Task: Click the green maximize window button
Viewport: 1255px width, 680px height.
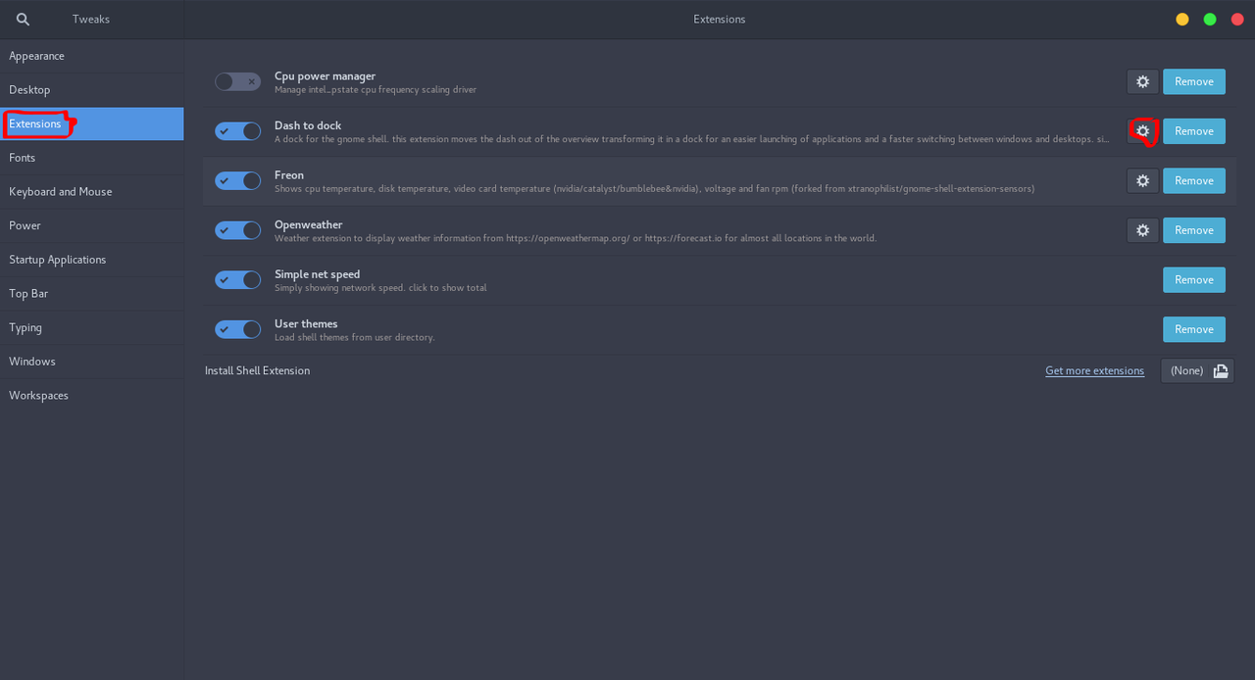Action: point(1210,20)
